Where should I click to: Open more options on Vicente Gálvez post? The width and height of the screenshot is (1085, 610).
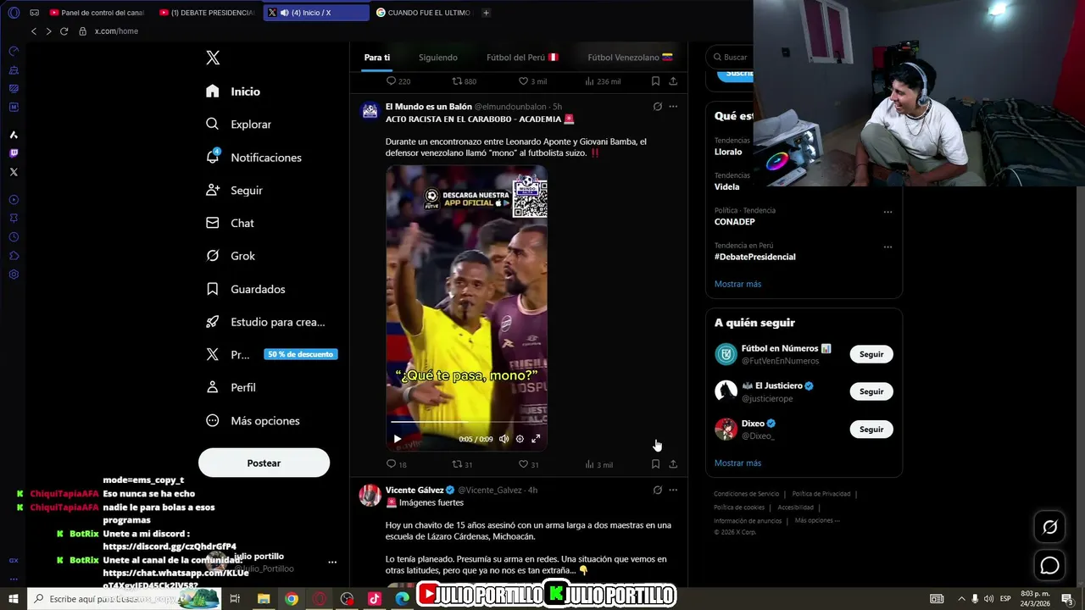click(673, 490)
